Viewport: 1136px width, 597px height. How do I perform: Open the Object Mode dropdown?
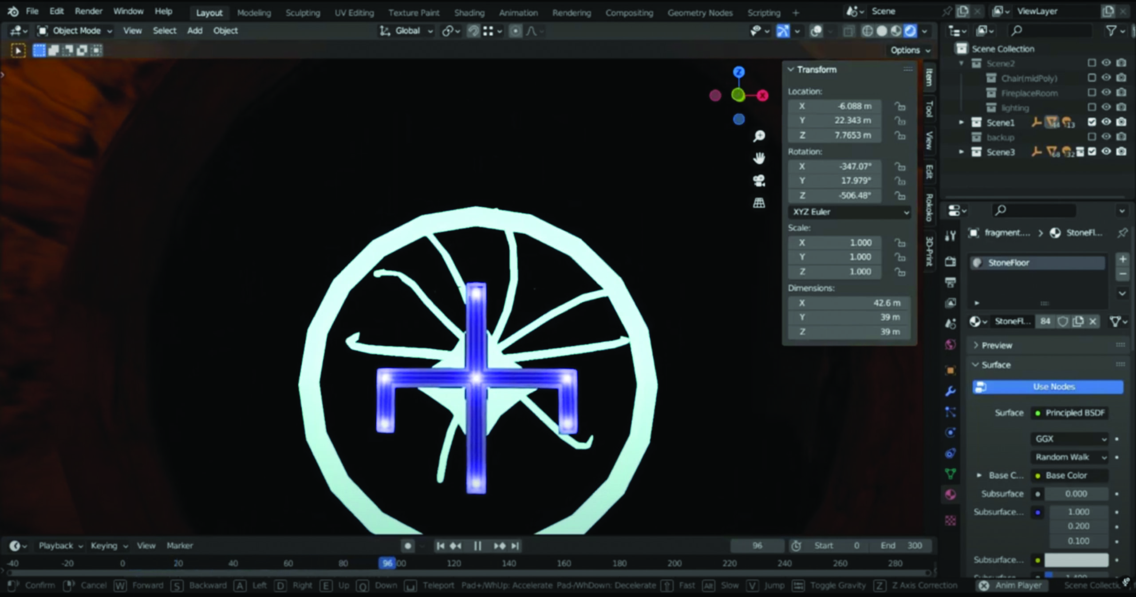point(75,31)
